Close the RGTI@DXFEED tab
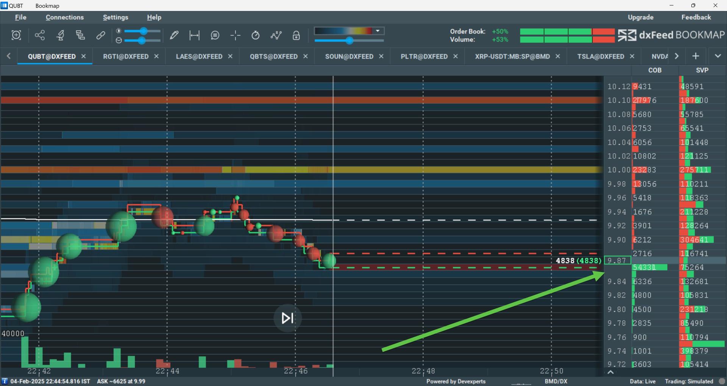This screenshot has width=727, height=386. click(156, 56)
